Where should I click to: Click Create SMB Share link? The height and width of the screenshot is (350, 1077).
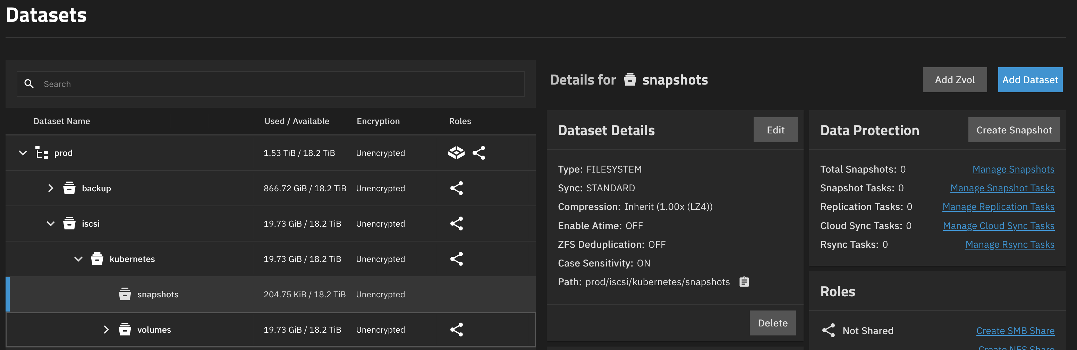tap(1015, 331)
